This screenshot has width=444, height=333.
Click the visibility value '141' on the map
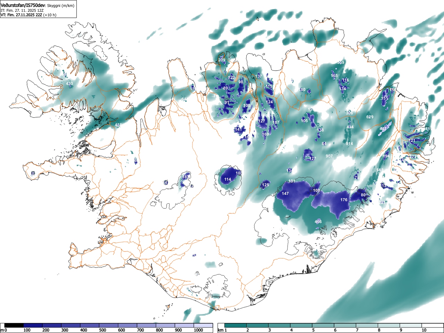[x=238, y=129]
